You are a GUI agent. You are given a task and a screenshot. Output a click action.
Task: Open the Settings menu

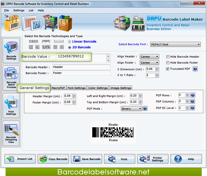19,11
